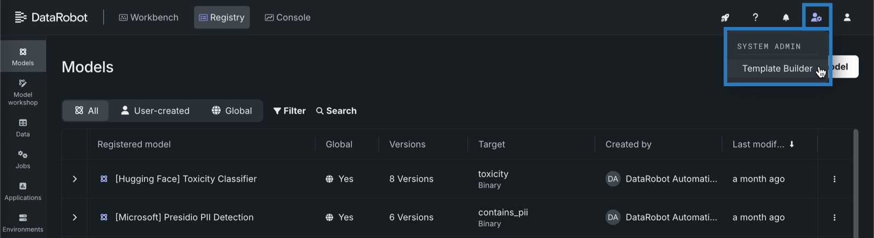
Task: Expand the Toxicity Classifier row
Action: coord(75,179)
